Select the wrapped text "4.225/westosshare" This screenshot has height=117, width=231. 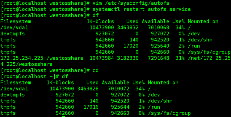pos(27,64)
